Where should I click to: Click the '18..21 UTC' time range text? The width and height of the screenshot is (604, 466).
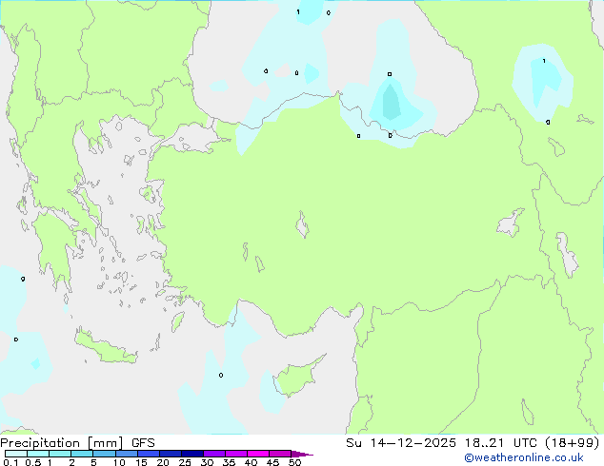502,443
